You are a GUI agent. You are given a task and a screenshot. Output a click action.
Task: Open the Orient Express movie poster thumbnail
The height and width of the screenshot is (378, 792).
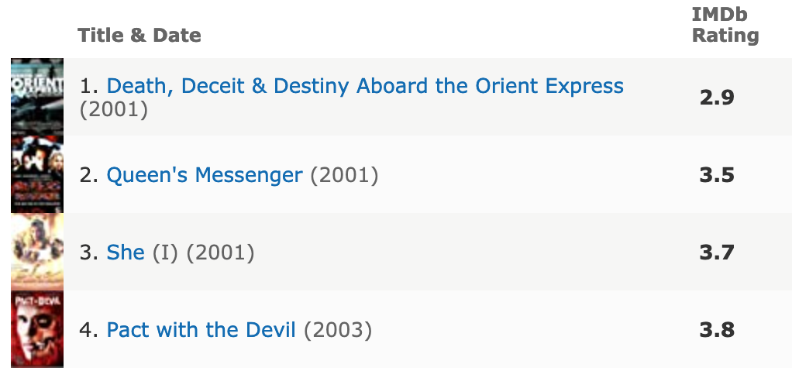(x=37, y=97)
